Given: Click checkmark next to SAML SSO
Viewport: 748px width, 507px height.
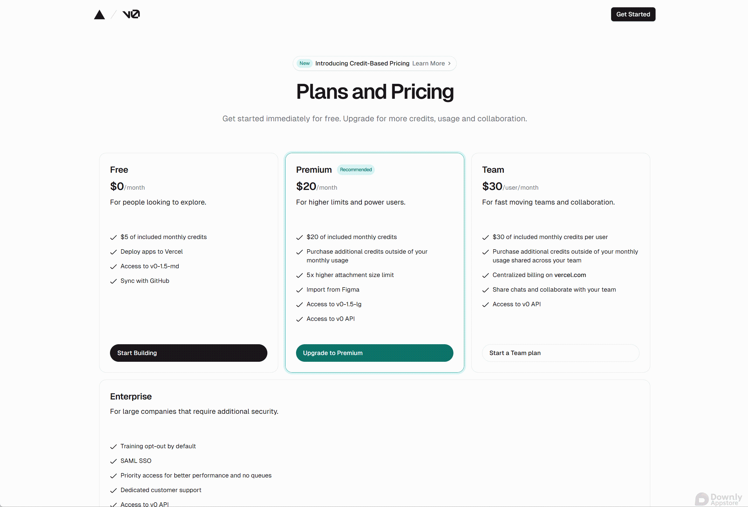Looking at the screenshot, I should point(113,461).
